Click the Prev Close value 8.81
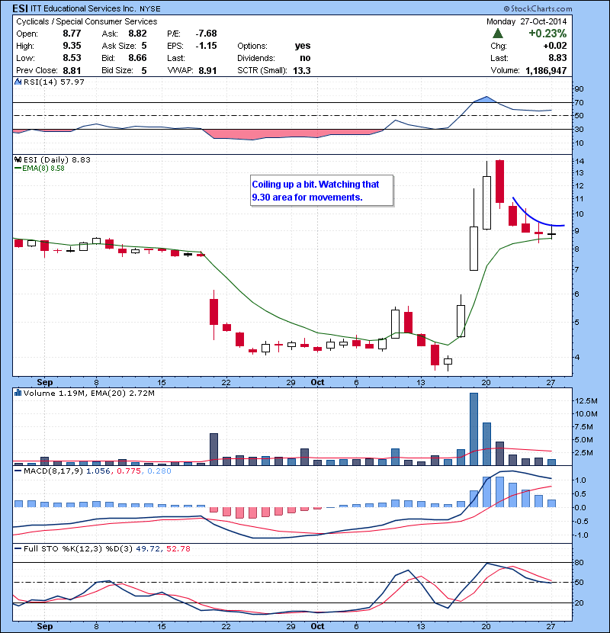 coord(72,71)
